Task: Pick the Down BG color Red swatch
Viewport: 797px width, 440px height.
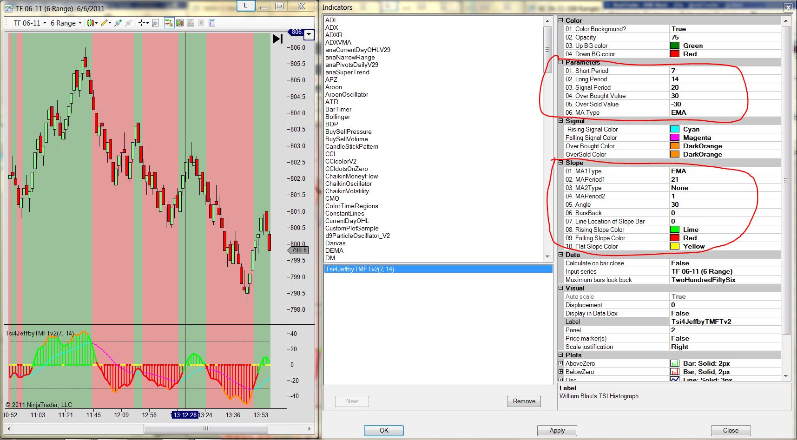Action: 675,54
